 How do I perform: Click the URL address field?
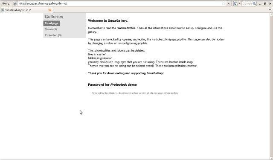click(x=119, y=3)
